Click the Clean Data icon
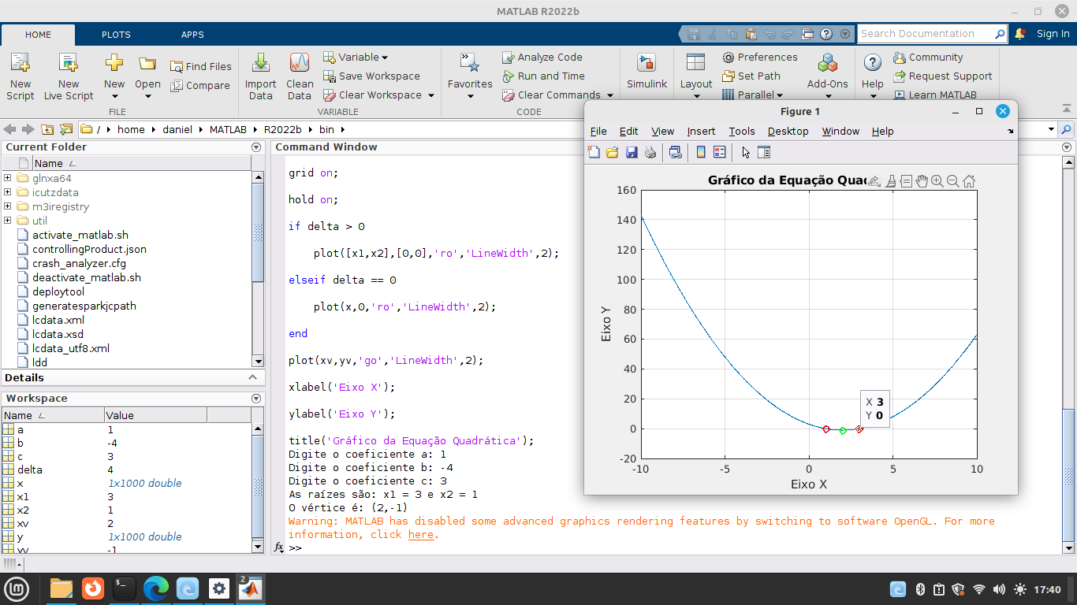This screenshot has width=1077, height=605. click(x=300, y=77)
